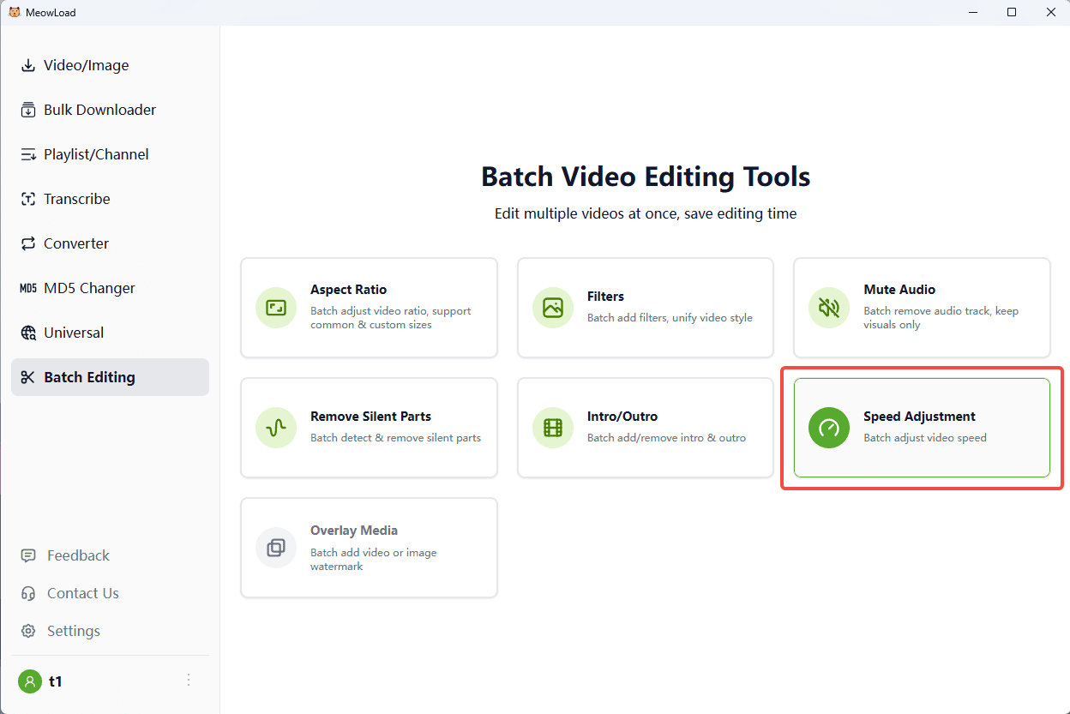
Task: Click the Aspect Ratio tool icon
Action: coord(276,308)
